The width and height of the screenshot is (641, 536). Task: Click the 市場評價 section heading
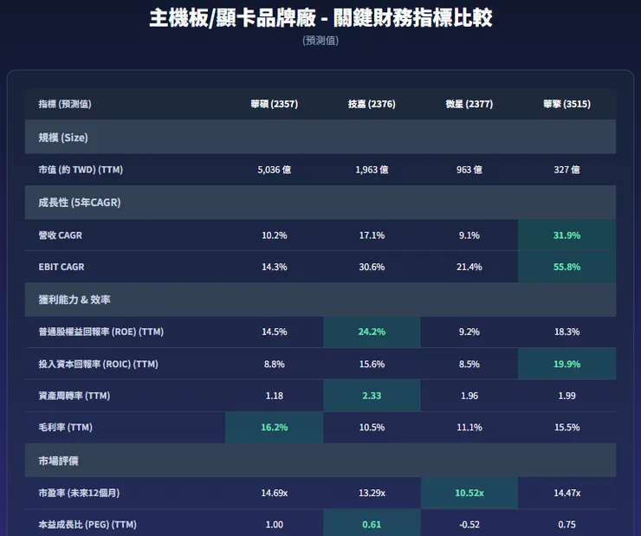[x=58, y=462]
